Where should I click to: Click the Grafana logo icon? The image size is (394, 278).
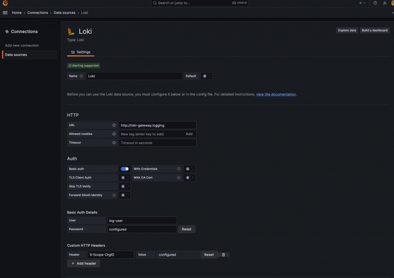coord(5,3)
